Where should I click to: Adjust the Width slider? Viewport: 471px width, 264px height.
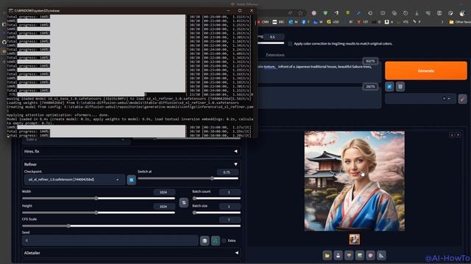[99, 198]
